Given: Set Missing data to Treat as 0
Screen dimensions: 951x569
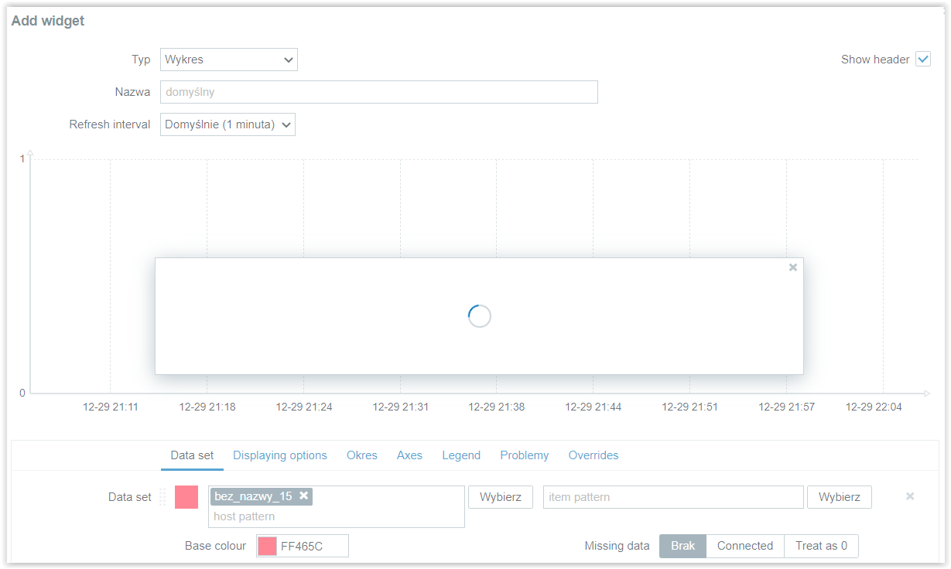Looking at the screenshot, I should point(821,546).
